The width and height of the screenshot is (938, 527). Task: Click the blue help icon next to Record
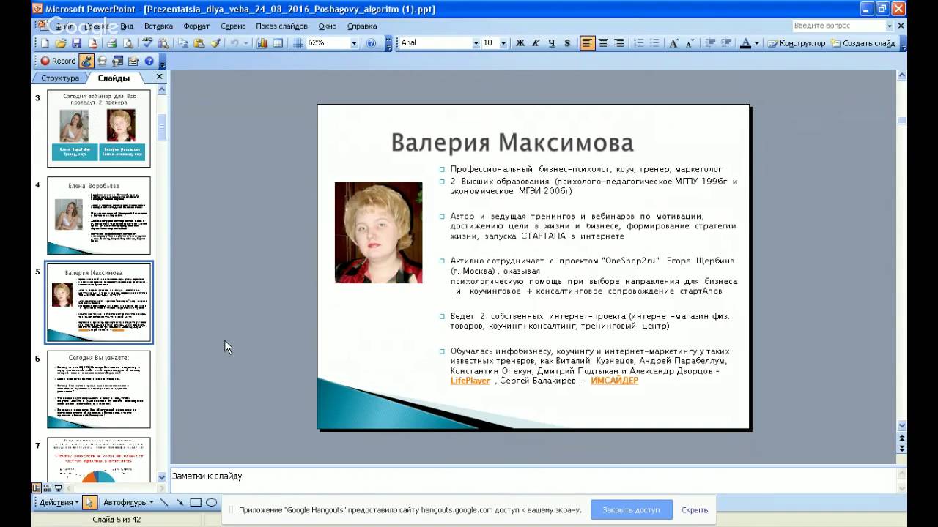click(149, 61)
